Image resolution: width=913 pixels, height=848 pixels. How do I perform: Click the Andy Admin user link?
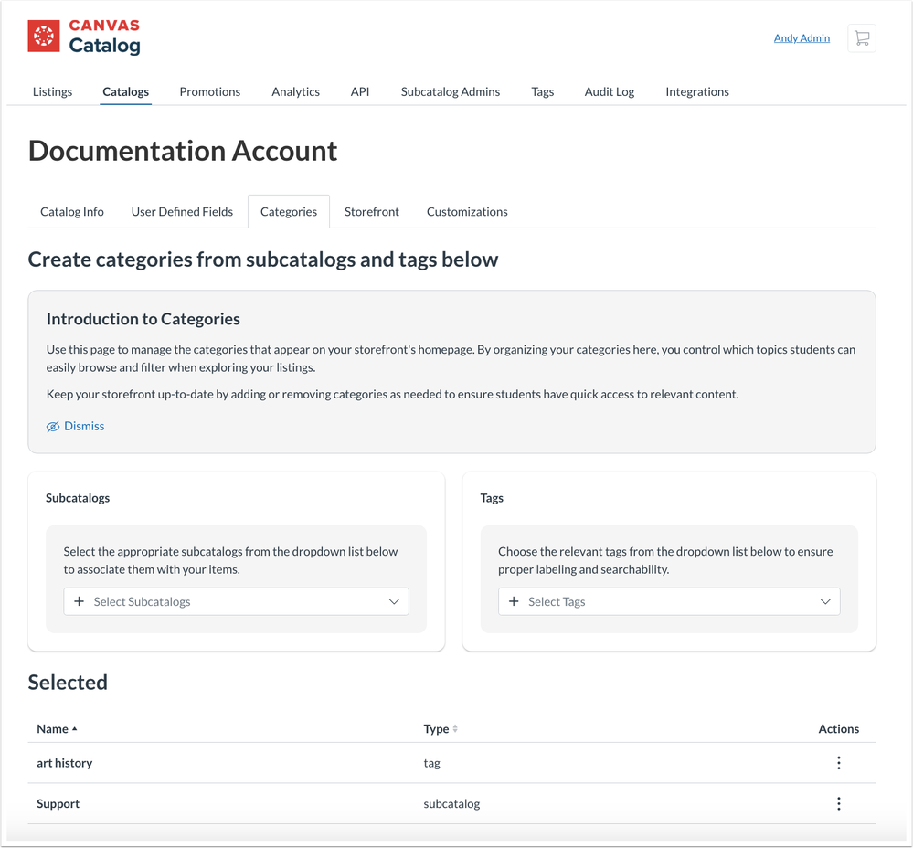(802, 38)
